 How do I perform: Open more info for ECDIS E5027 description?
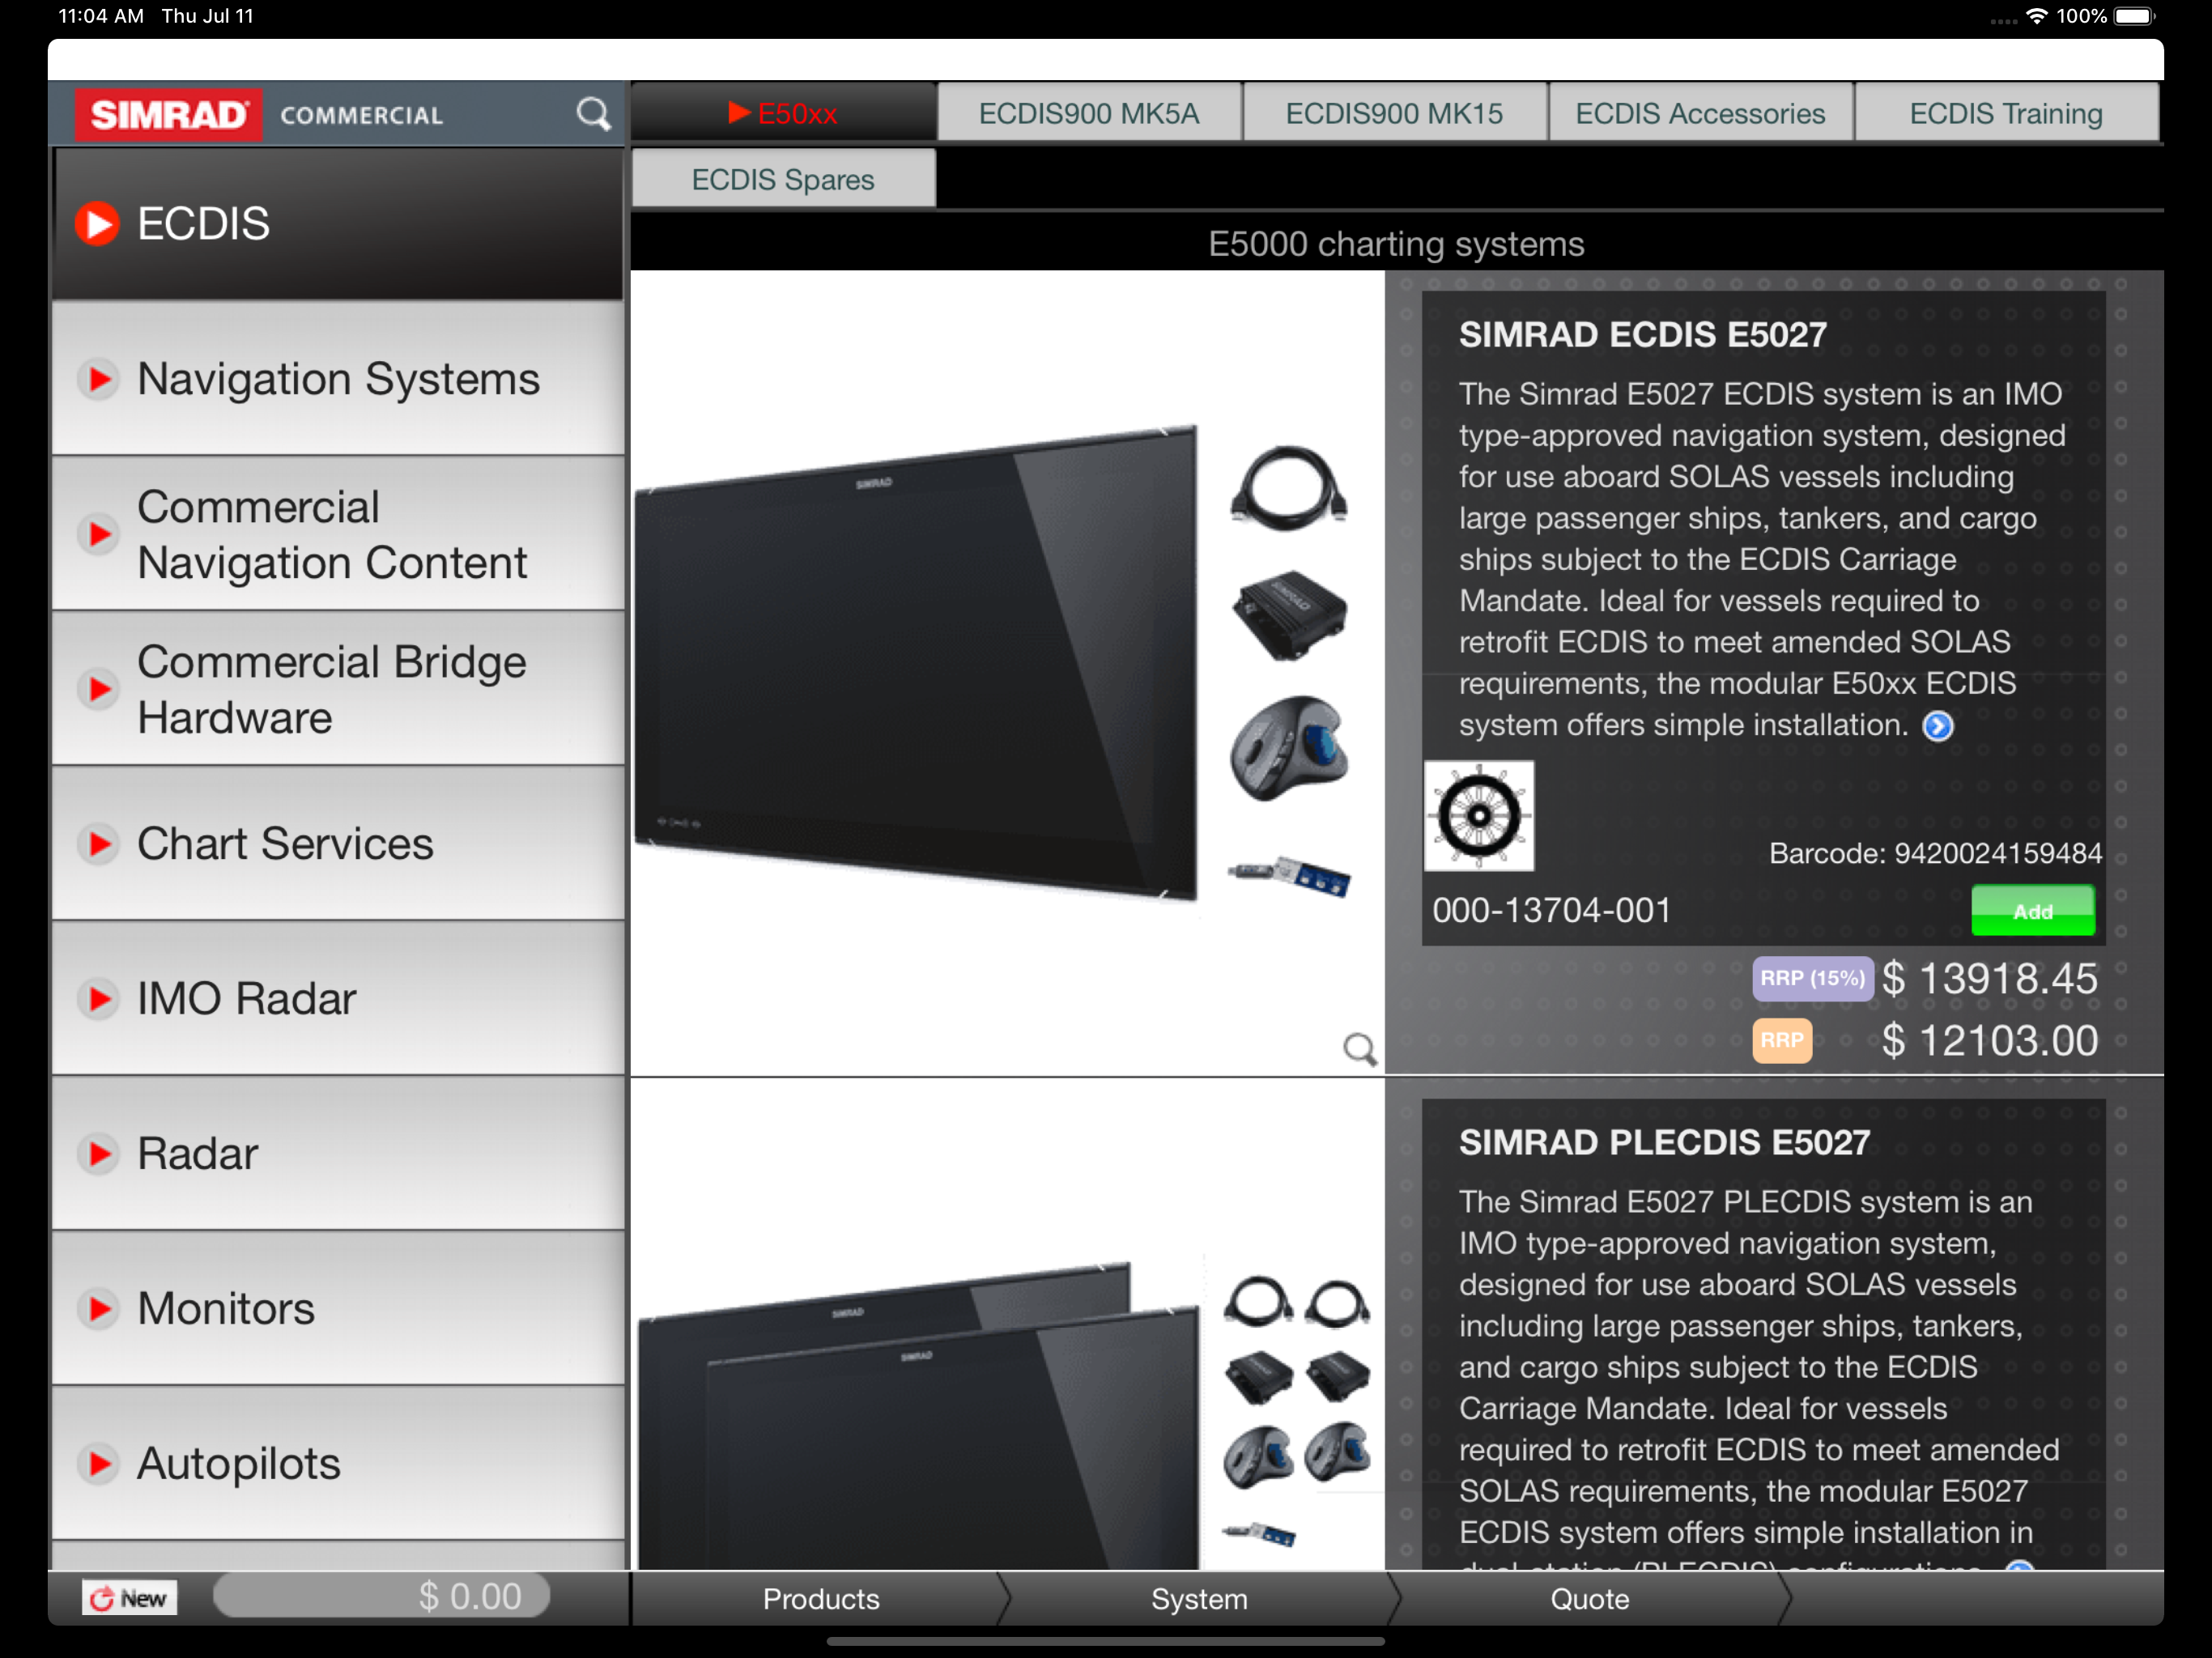pos(1938,726)
